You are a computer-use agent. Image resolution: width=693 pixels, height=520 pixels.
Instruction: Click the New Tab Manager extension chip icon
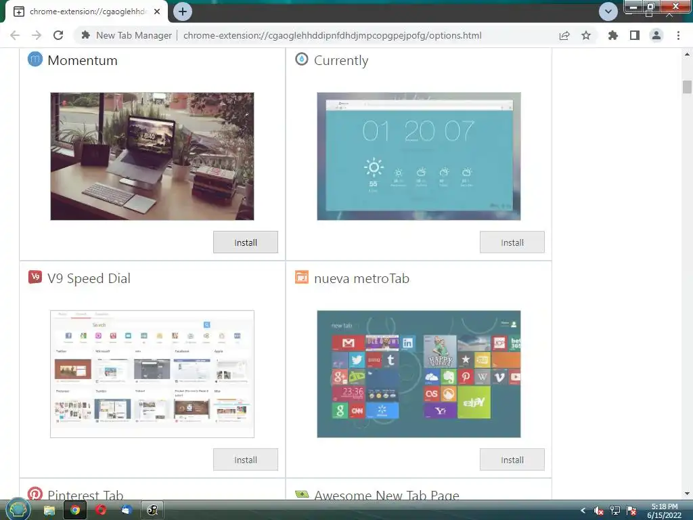click(86, 35)
